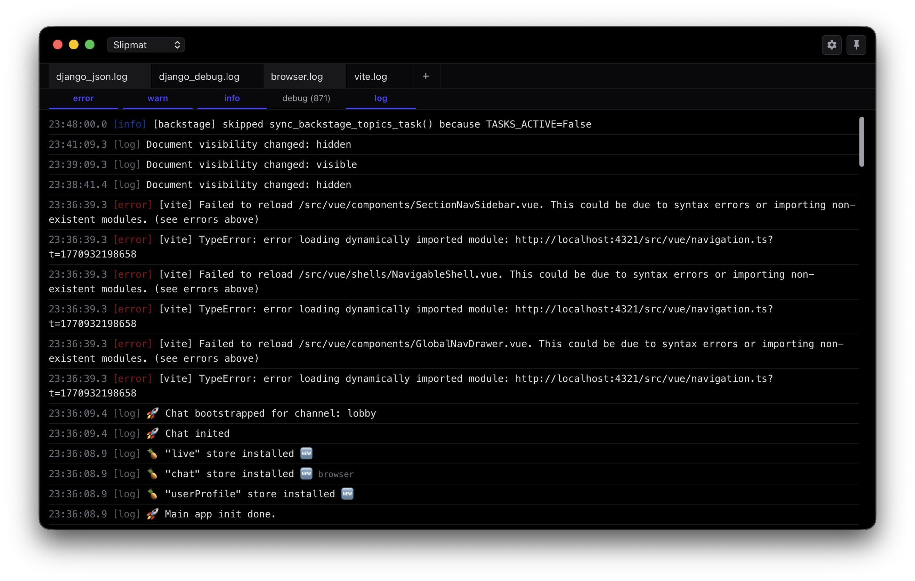Toggle the error level filter
Screen dimensions: 915x581
click(x=83, y=98)
